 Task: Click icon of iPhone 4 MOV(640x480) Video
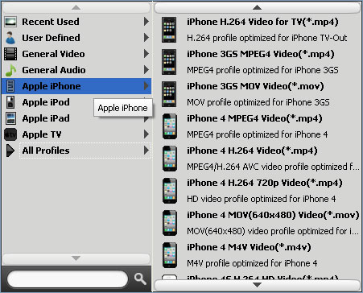[170, 223]
